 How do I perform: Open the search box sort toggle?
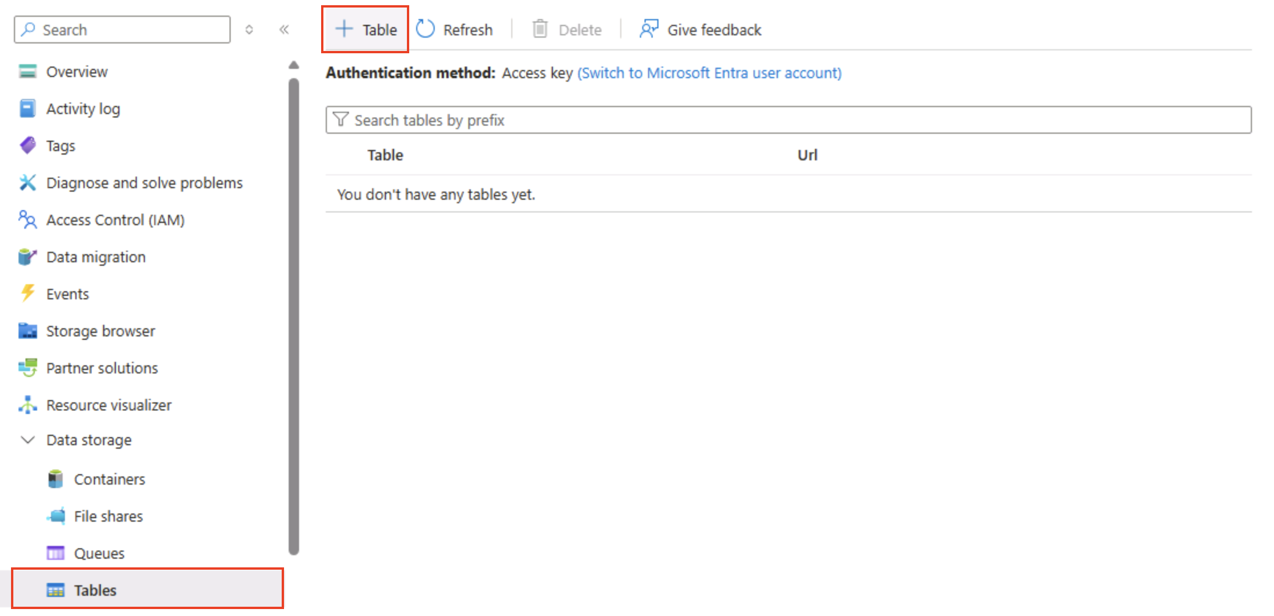[249, 30]
